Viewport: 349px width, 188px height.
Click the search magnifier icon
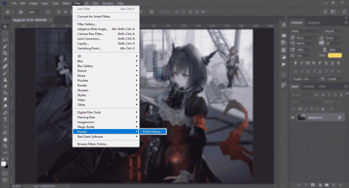325,12
